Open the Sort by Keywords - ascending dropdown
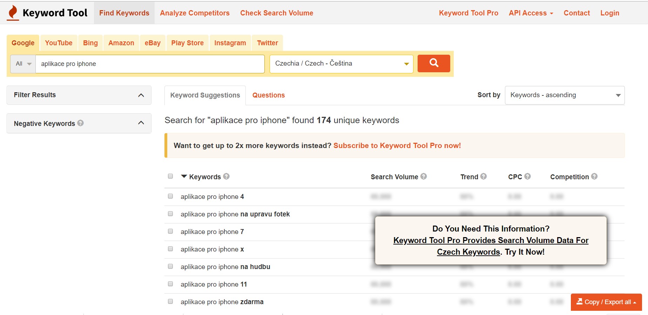The width and height of the screenshot is (648, 315). [x=565, y=95]
